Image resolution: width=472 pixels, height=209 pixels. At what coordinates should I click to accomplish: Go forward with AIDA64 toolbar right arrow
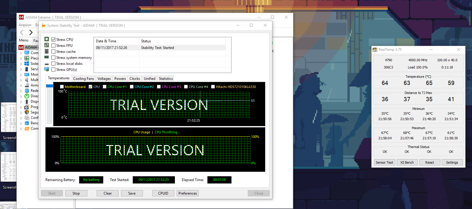[x=31, y=32]
